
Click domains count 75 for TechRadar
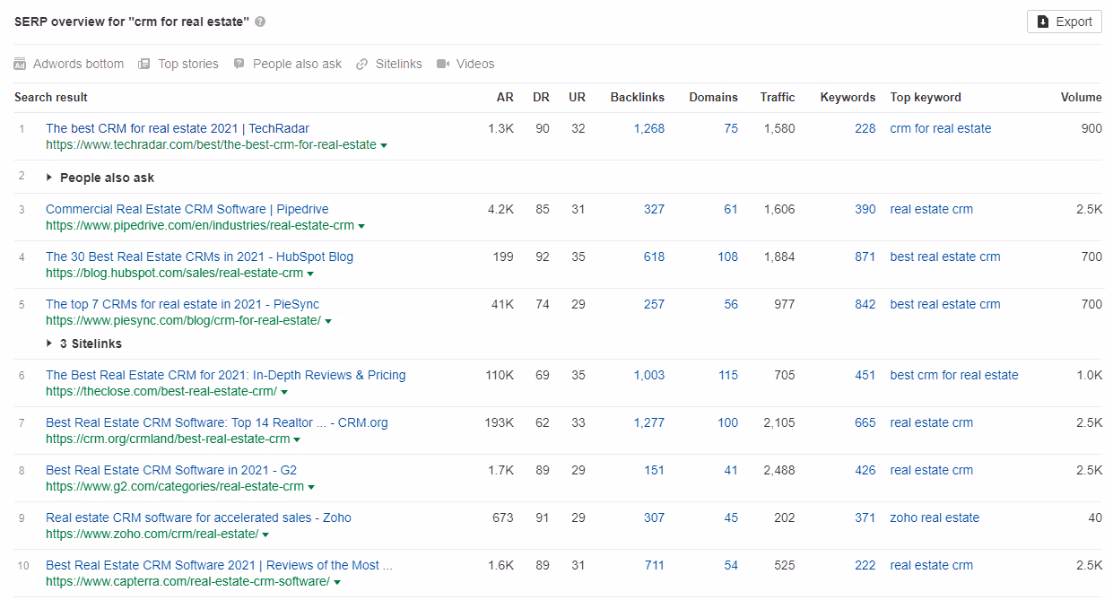pyautogui.click(x=731, y=128)
